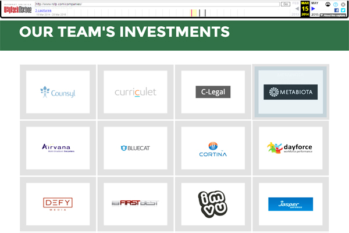Open the Counsyl company tile
The image size is (349, 233).
[58, 92]
